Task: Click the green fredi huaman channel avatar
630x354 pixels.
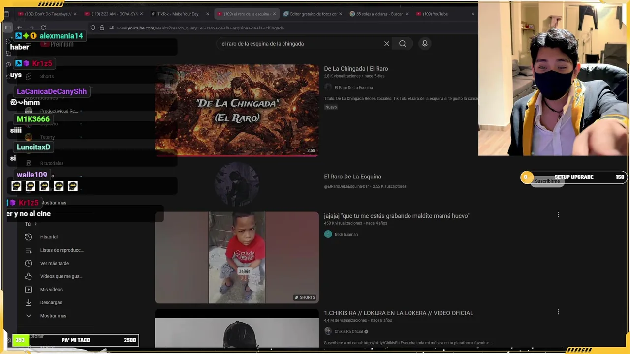Action: coord(328,234)
